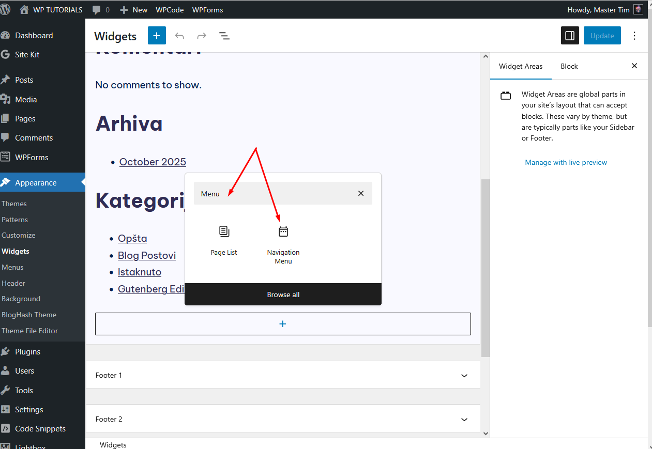
Task: Toggle the Settings sidebar panel button
Action: tap(570, 36)
